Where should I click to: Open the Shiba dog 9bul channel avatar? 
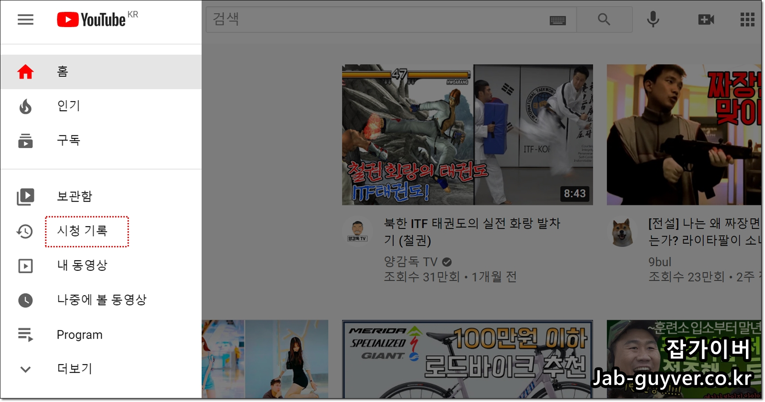622,232
